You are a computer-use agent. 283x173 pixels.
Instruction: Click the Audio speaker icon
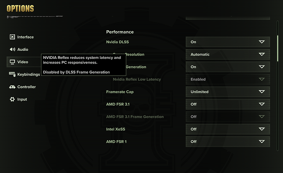click(x=12, y=49)
